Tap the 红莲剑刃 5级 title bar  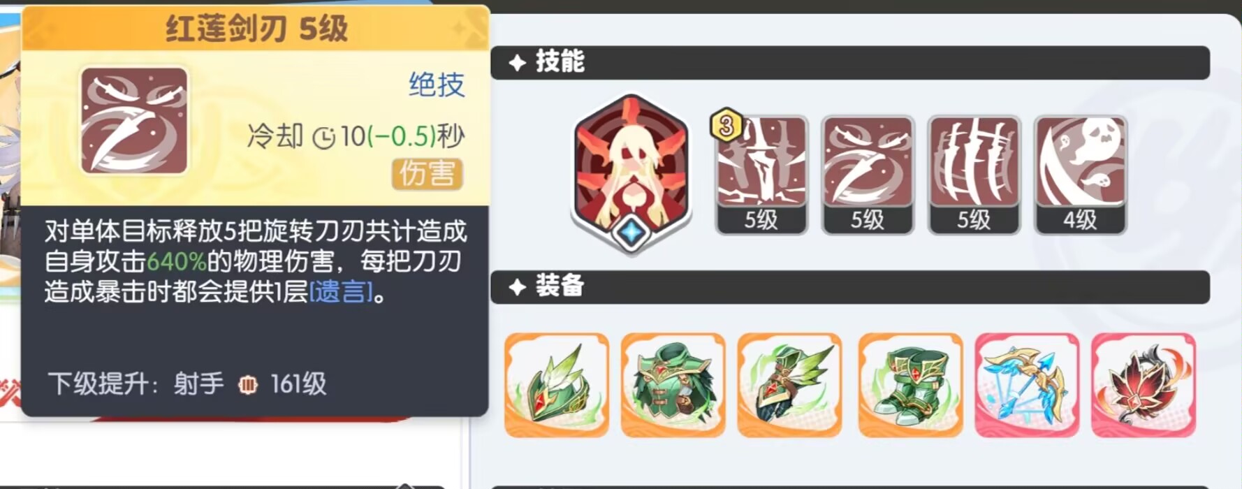click(x=256, y=29)
